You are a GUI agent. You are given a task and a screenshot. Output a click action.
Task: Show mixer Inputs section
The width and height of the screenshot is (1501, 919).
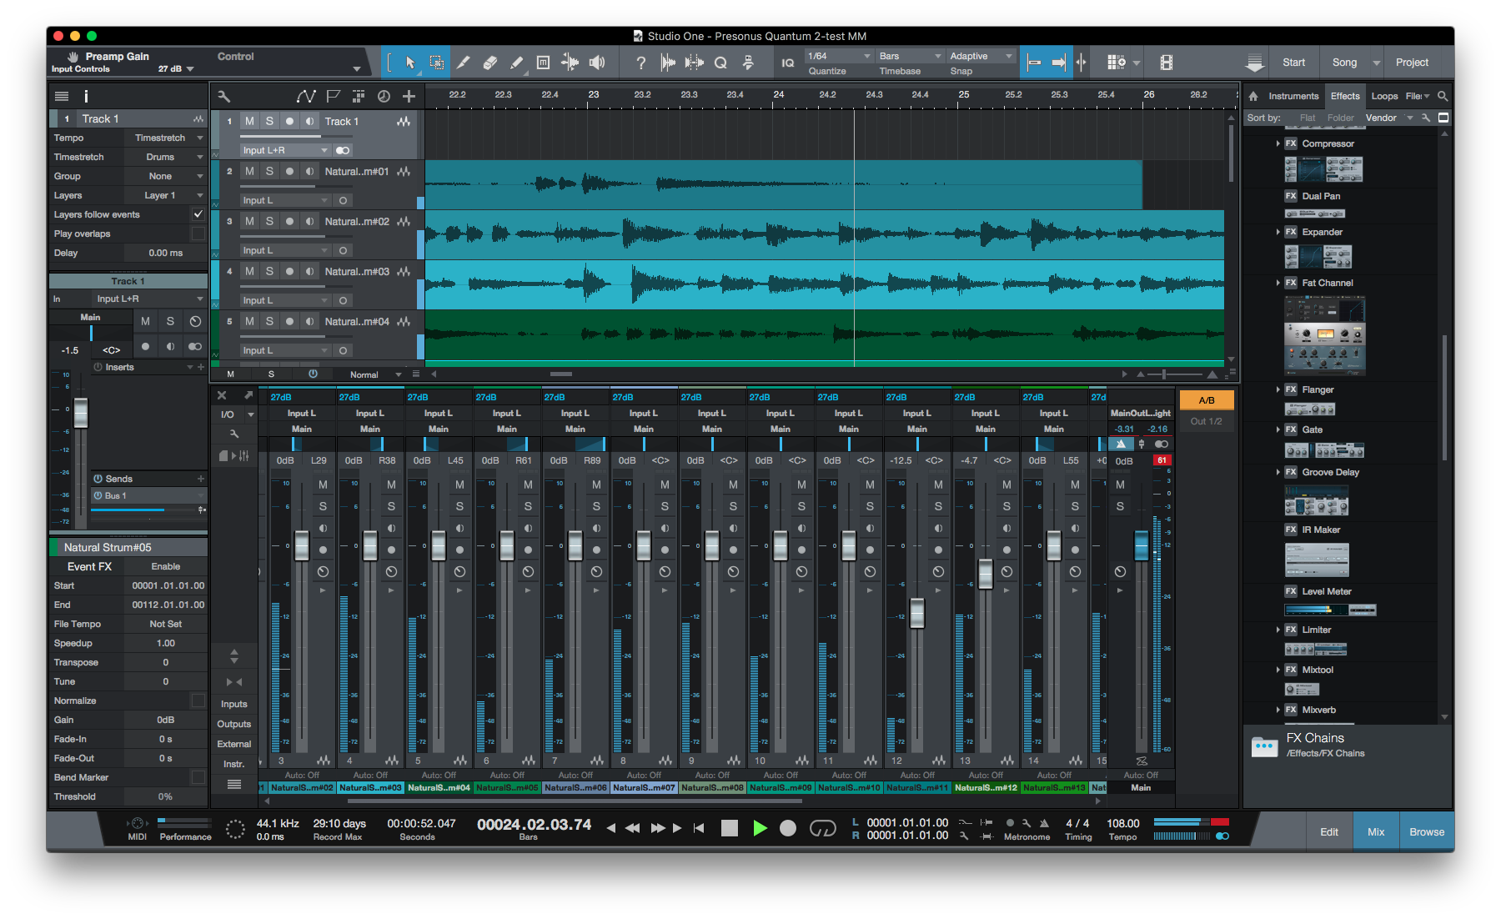click(234, 704)
